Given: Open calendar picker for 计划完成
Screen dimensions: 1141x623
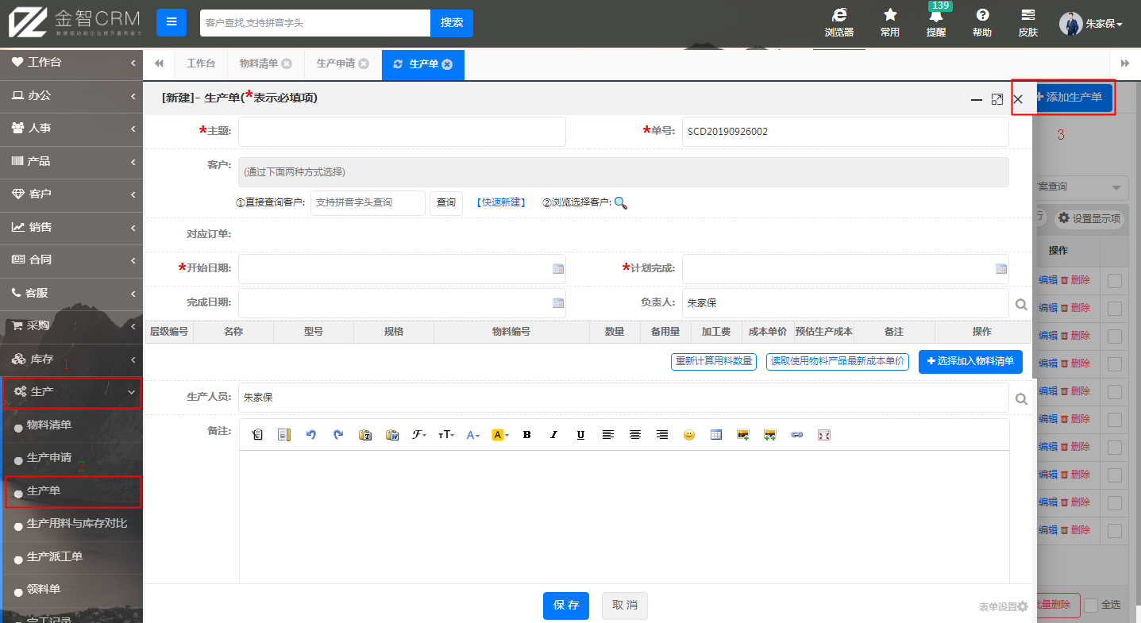Looking at the screenshot, I should coord(1001,269).
